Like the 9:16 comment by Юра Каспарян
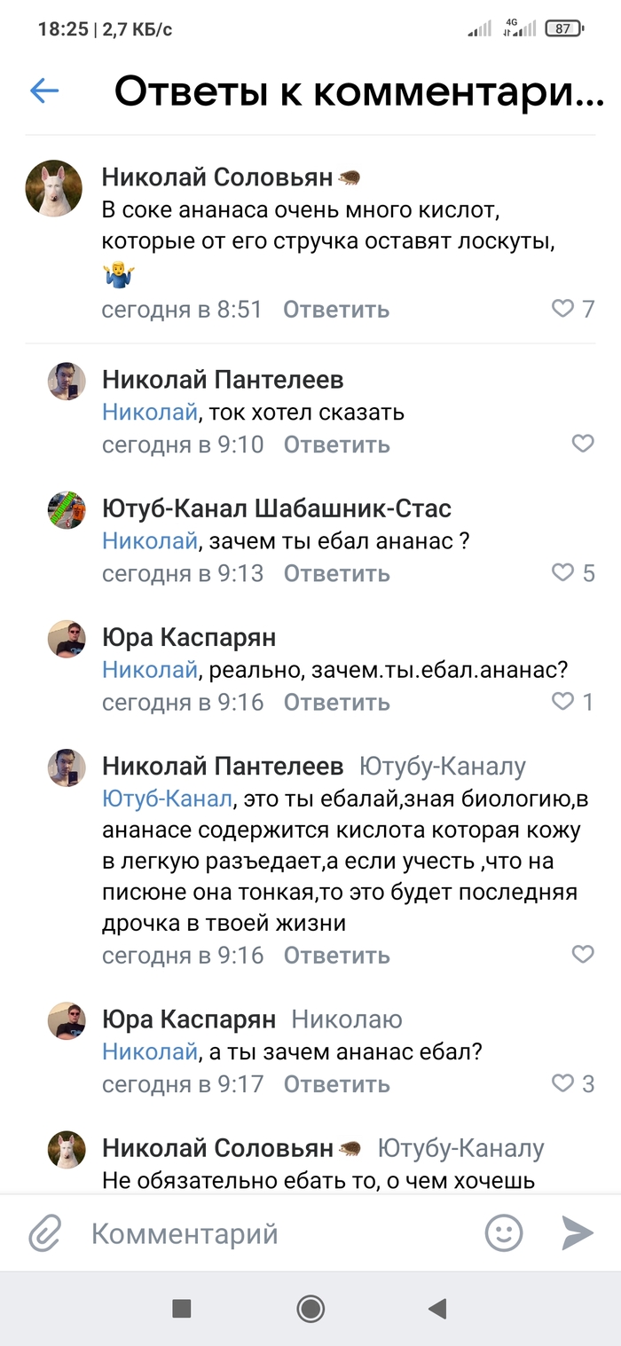The width and height of the screenshot is (621, 1346). click(x=563, y=702)
